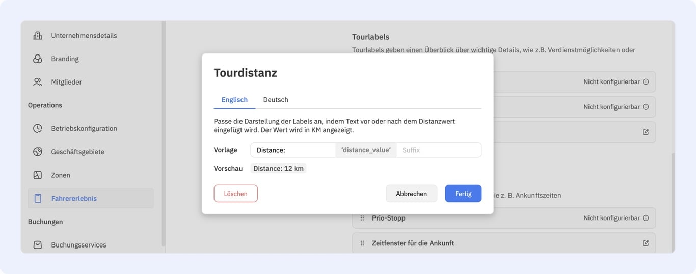Viewport: 696px width, 274px height.
Task: Click the sidebar vertical scrollbar
Action: (163, 133)
